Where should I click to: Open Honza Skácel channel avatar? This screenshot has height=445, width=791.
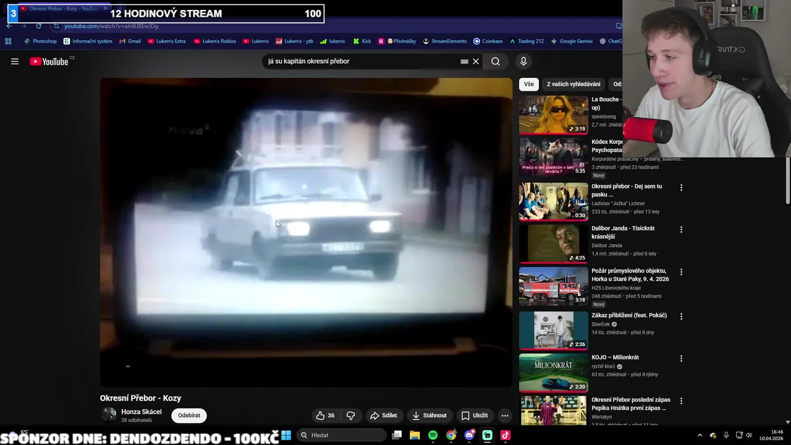(109, 415)
